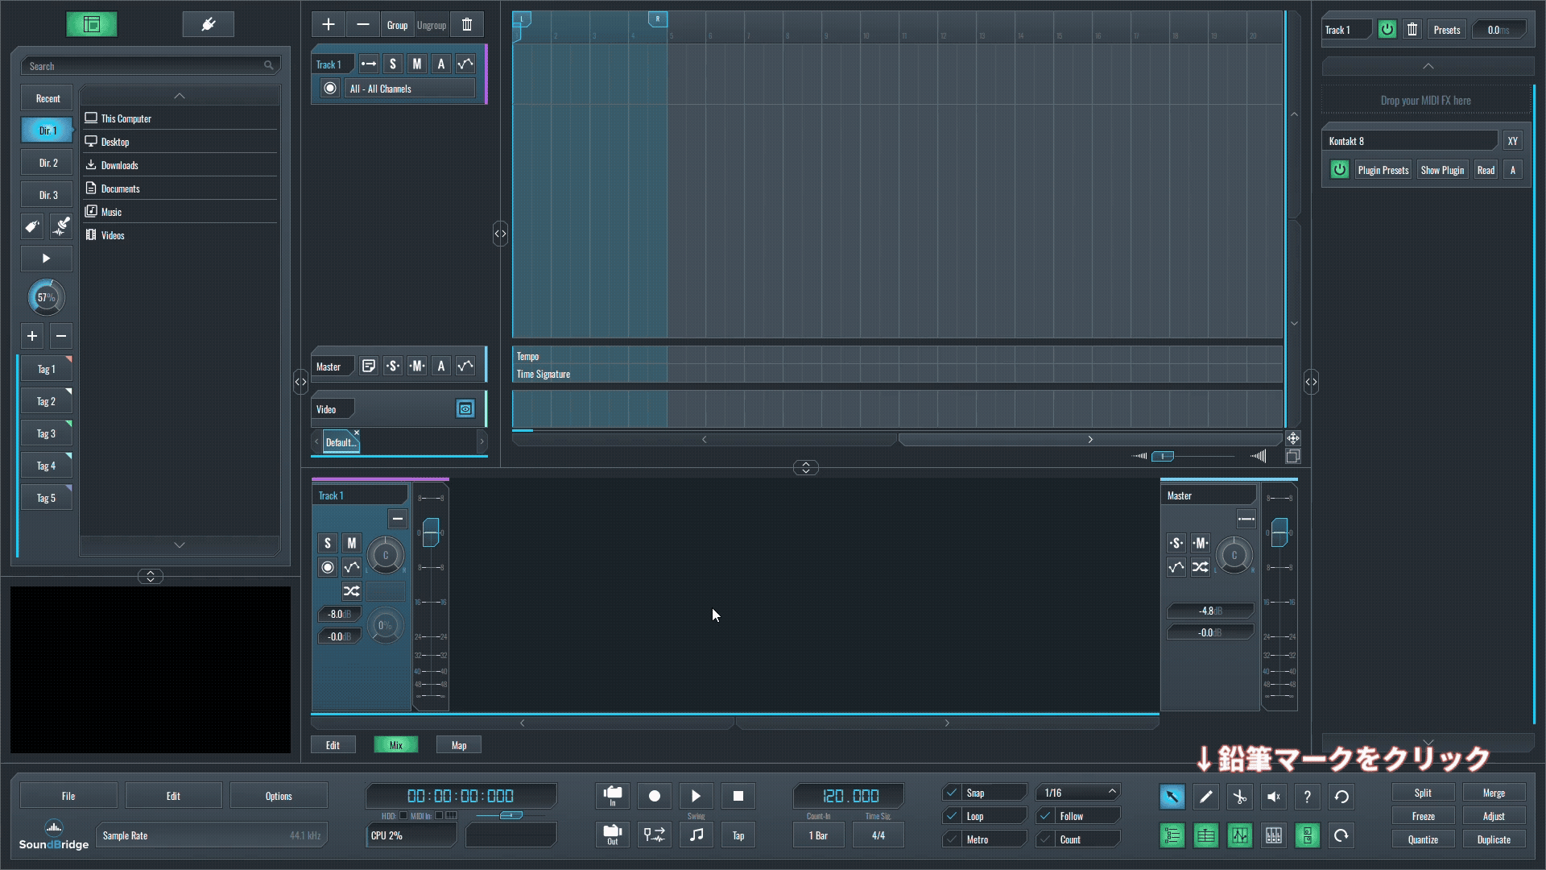Open the Master track notes icon
This screenshot has width=1546, height=870.
coord(368,367)
